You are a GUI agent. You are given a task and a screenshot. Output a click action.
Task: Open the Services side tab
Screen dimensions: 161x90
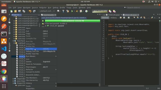pyautogui.click(x=10, y=30)
